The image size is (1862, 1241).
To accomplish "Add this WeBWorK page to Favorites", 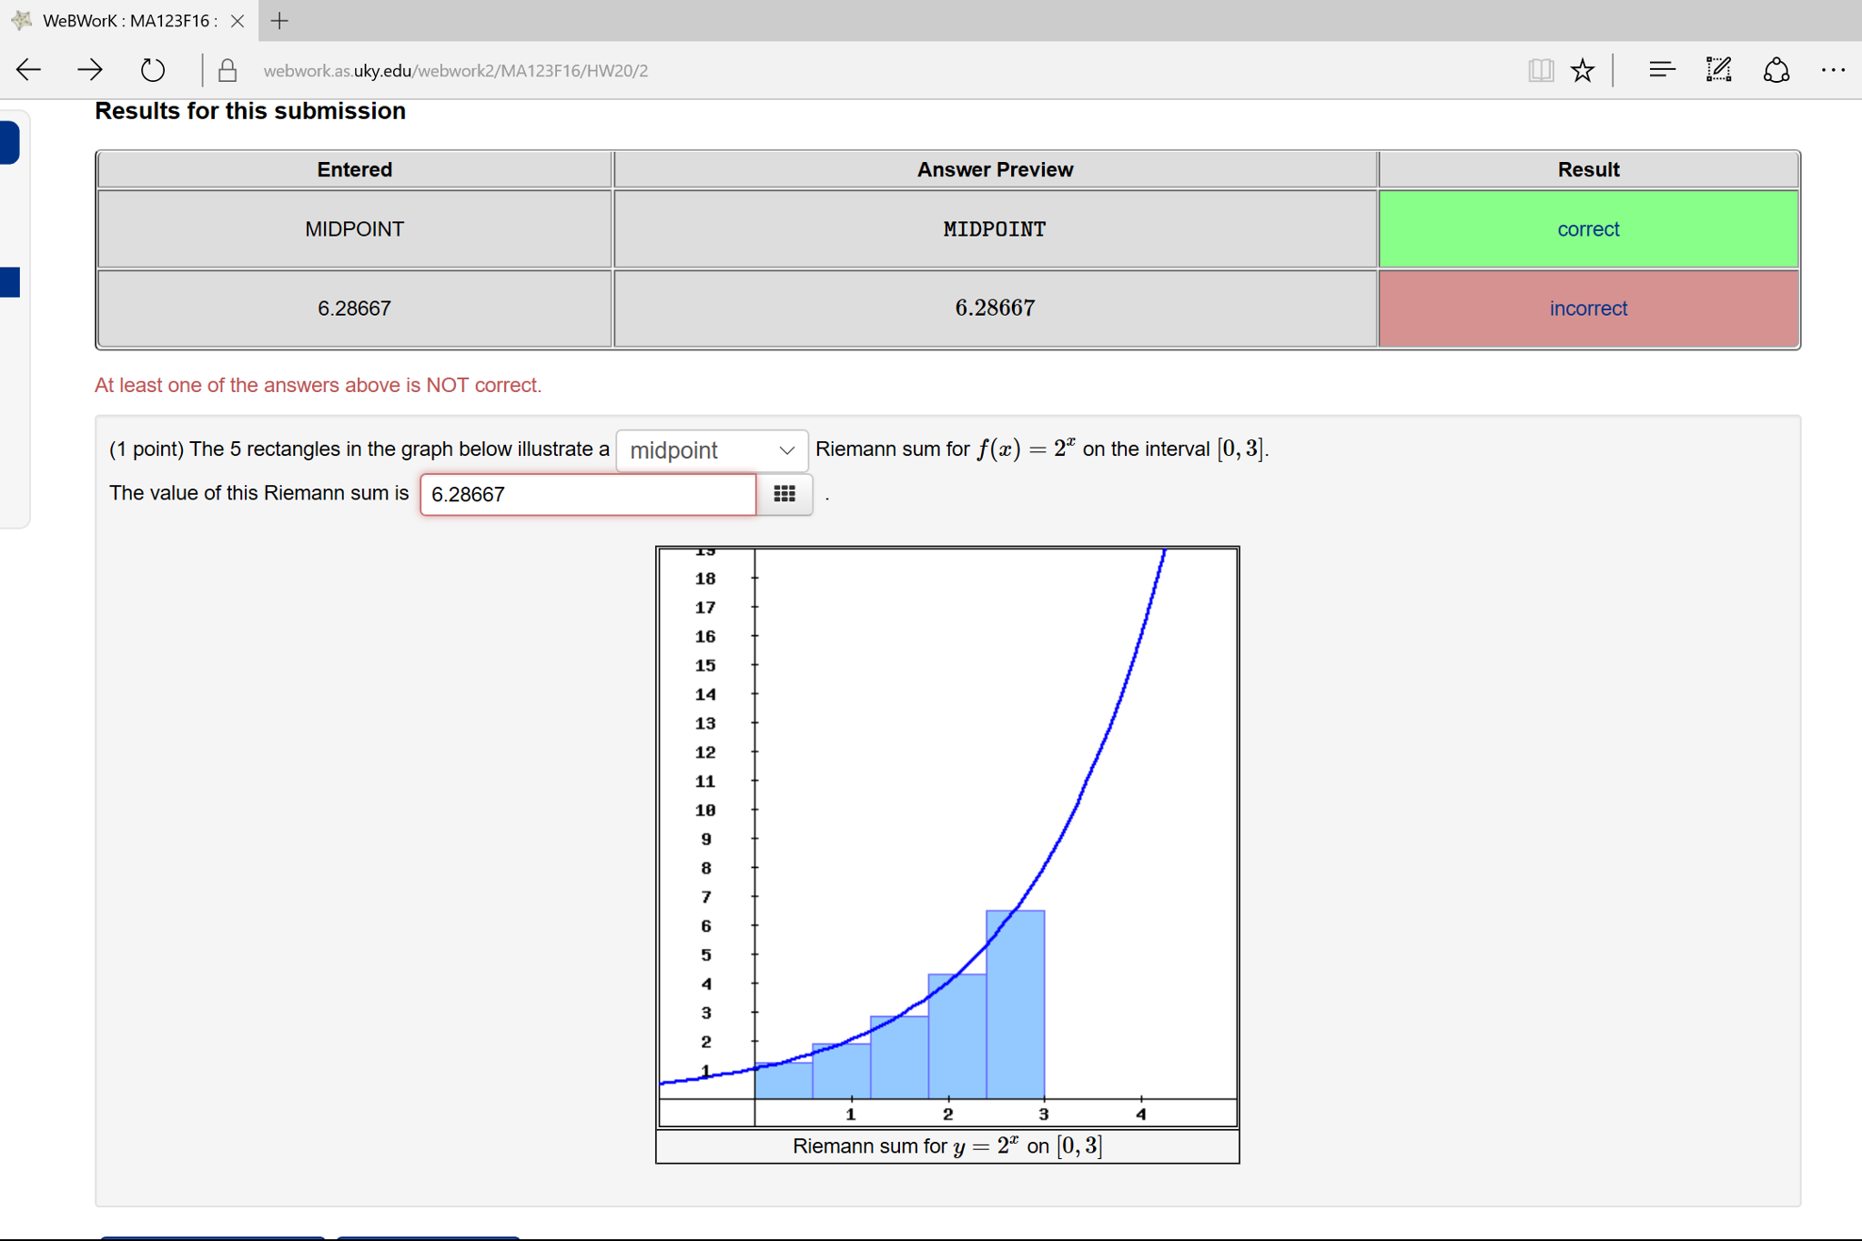I will tap(1583, 69).
